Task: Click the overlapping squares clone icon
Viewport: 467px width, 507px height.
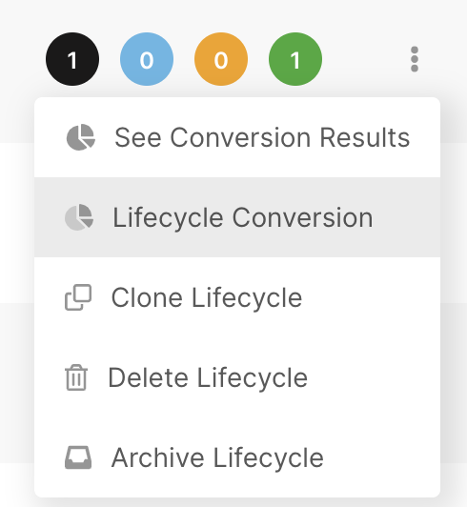Action: tap(78, 297)
